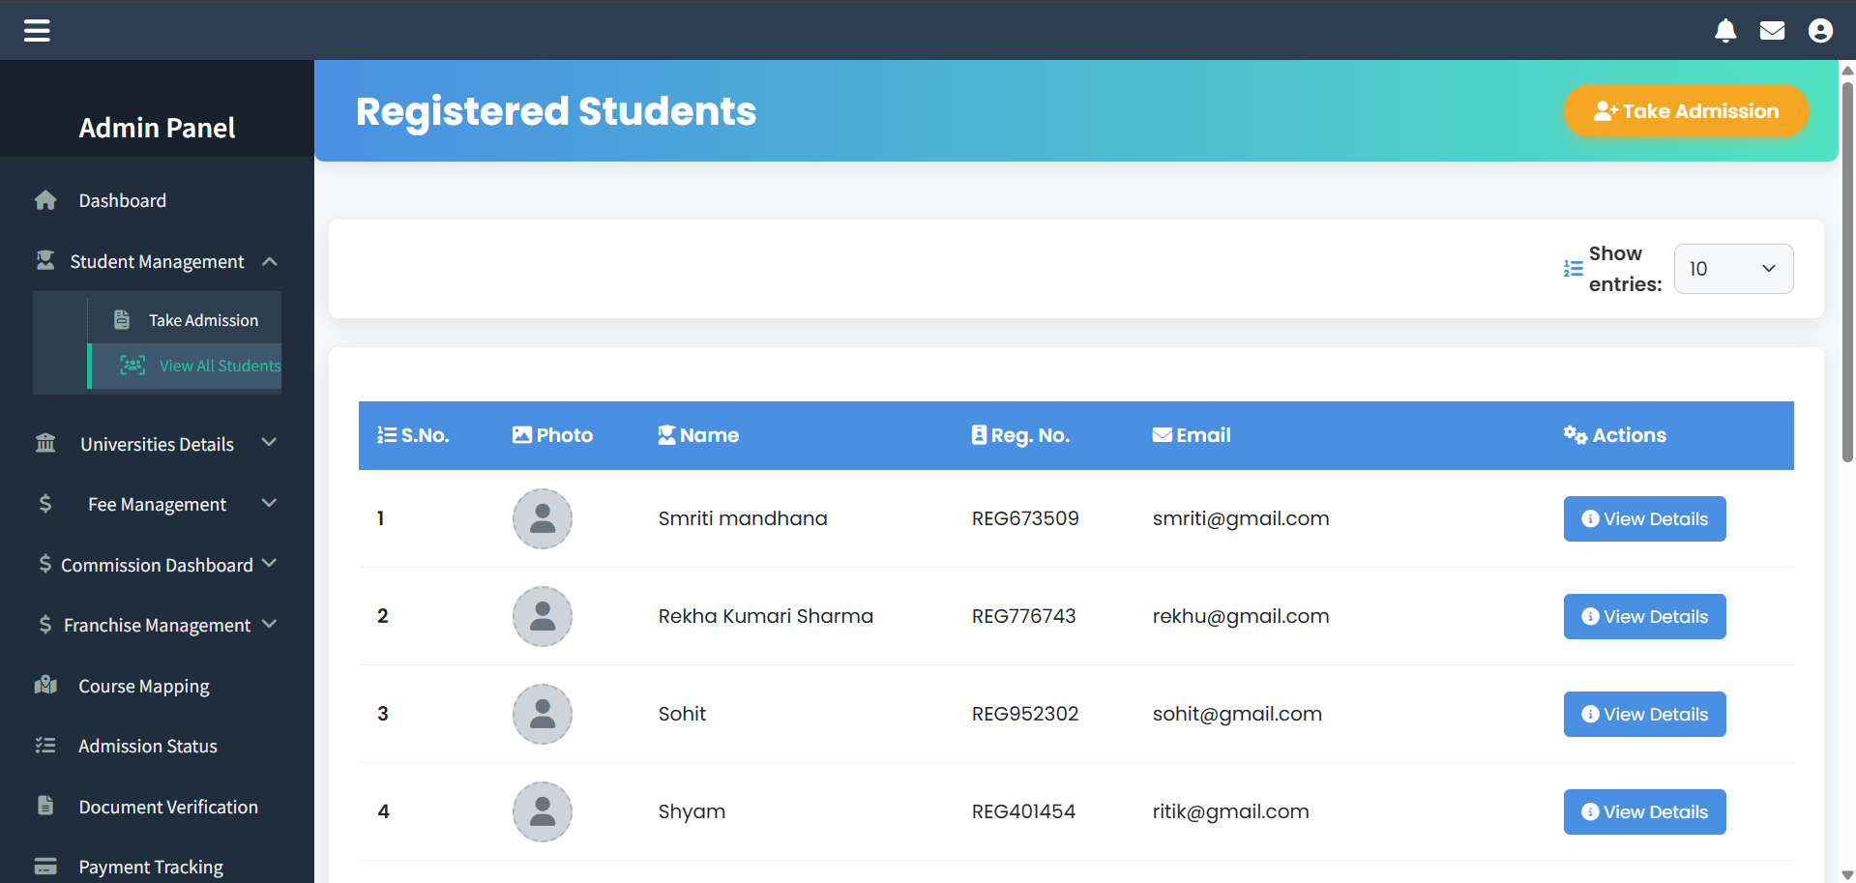
Task: Click the hamburger menu icon
Action: coord(37,31)
